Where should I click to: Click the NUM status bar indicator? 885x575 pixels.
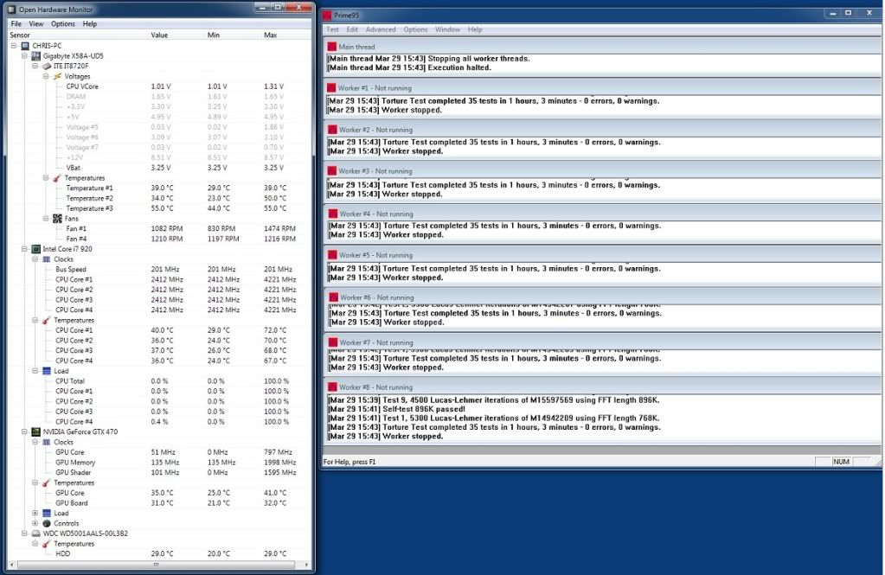[841, 462]
